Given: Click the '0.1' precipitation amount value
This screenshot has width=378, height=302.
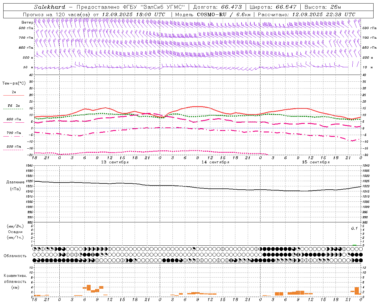Looking at the screenshot, I should 354,228.
